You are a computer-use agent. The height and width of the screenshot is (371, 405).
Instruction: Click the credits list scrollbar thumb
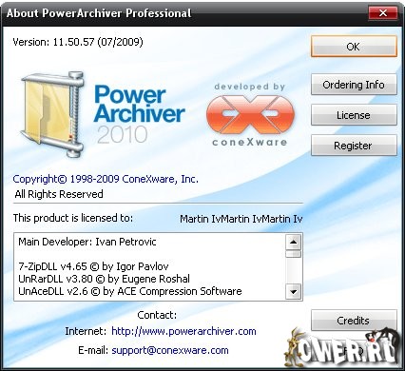293,254
